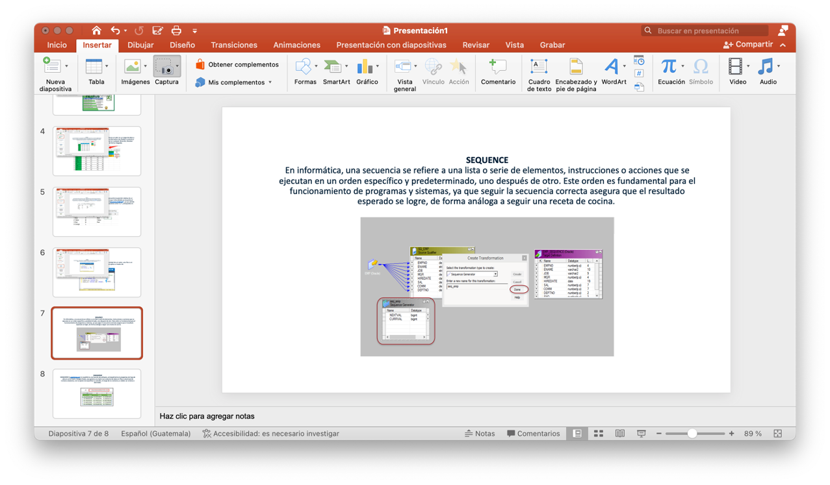Open the Transiciones tab

[234, 45]
